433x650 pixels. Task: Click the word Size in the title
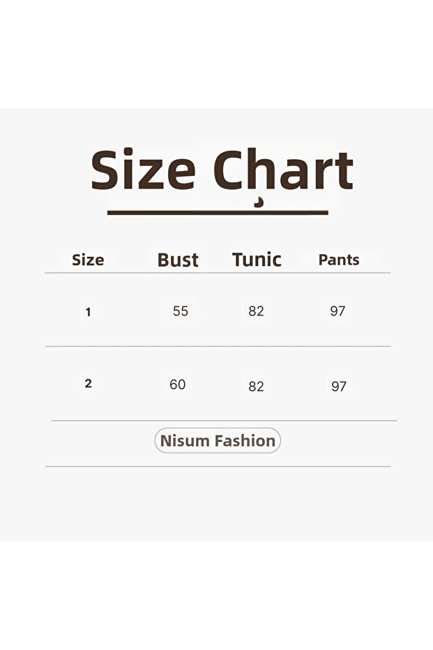(143, 171)
